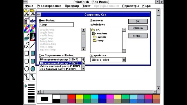Pick the thickest line width
The height and width of the screenshot is (105, 187).
[31, 101]
